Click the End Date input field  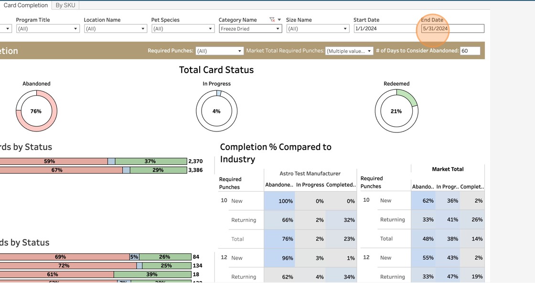[452, 29]
